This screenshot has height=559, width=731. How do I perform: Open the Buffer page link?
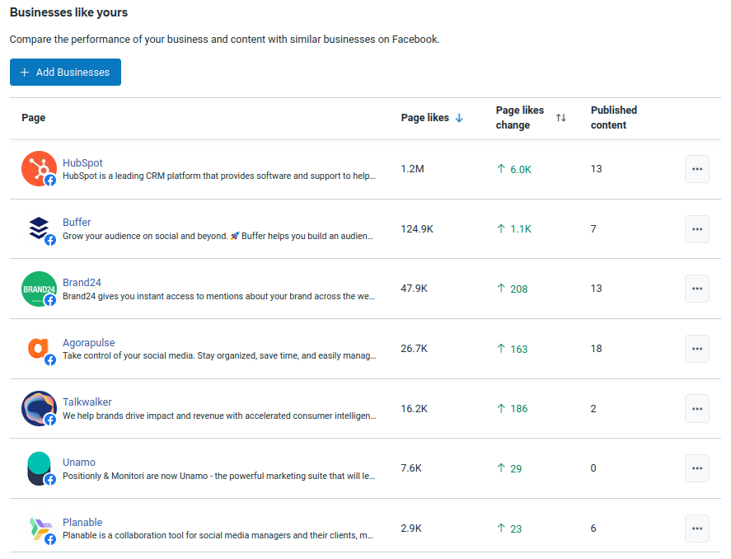click(77, 223)
